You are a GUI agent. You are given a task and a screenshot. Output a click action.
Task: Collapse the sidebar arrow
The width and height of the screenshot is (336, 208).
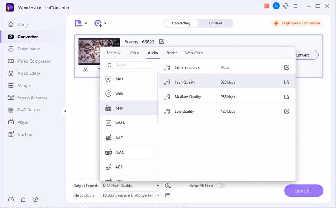tap(65, 111)
